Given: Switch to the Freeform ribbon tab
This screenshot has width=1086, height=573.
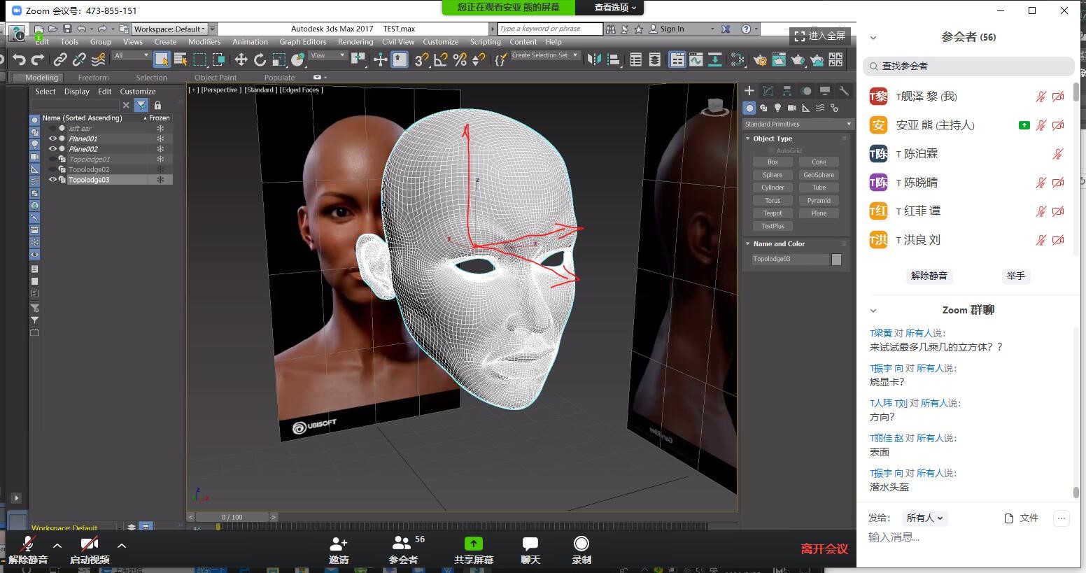Looking at the screenshot, I should 93,78.
